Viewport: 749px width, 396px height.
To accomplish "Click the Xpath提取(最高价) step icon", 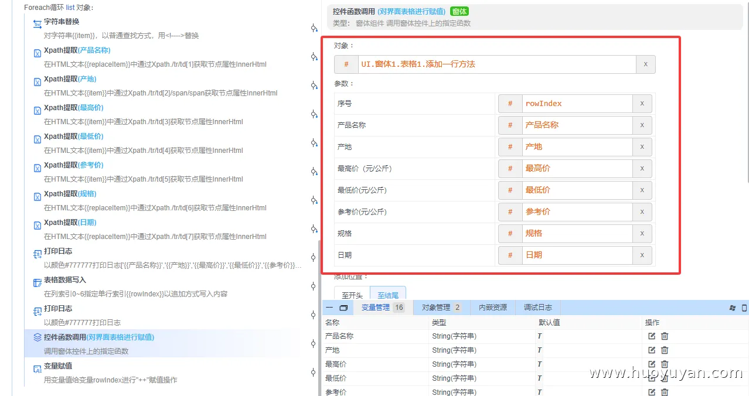I will pyautogui.click(x=38, y=110).
